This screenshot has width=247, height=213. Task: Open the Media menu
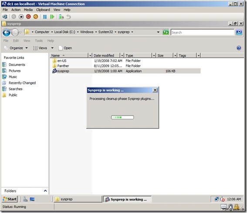coord(28,10)
